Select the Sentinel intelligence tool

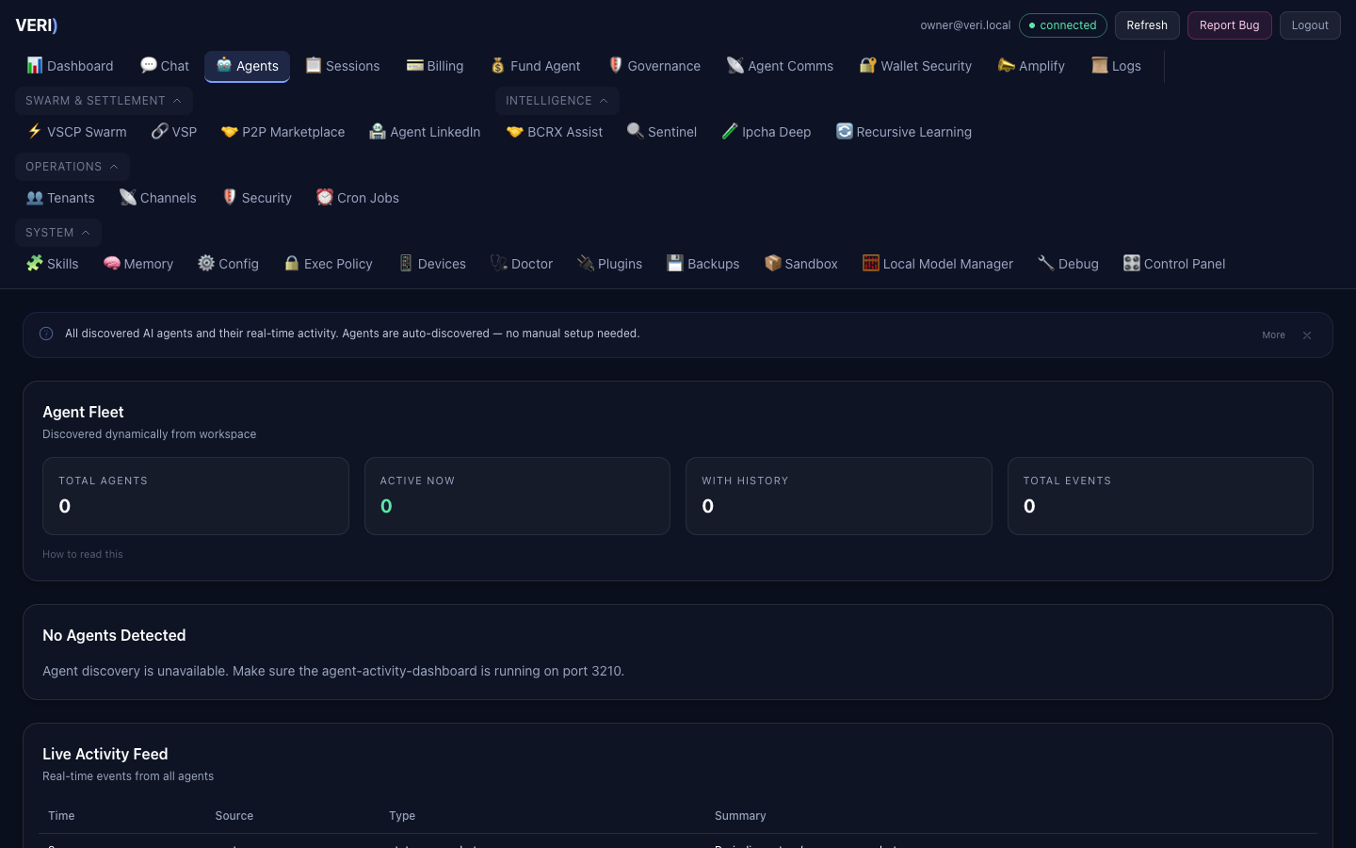pyautogui.click(x=662, y=132)
